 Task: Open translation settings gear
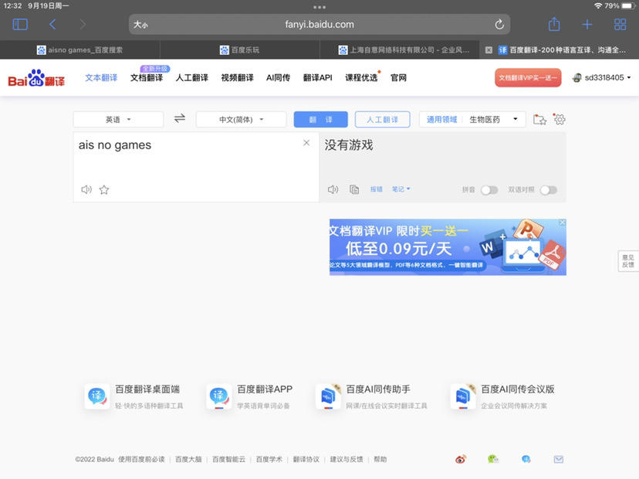[560, 120]
